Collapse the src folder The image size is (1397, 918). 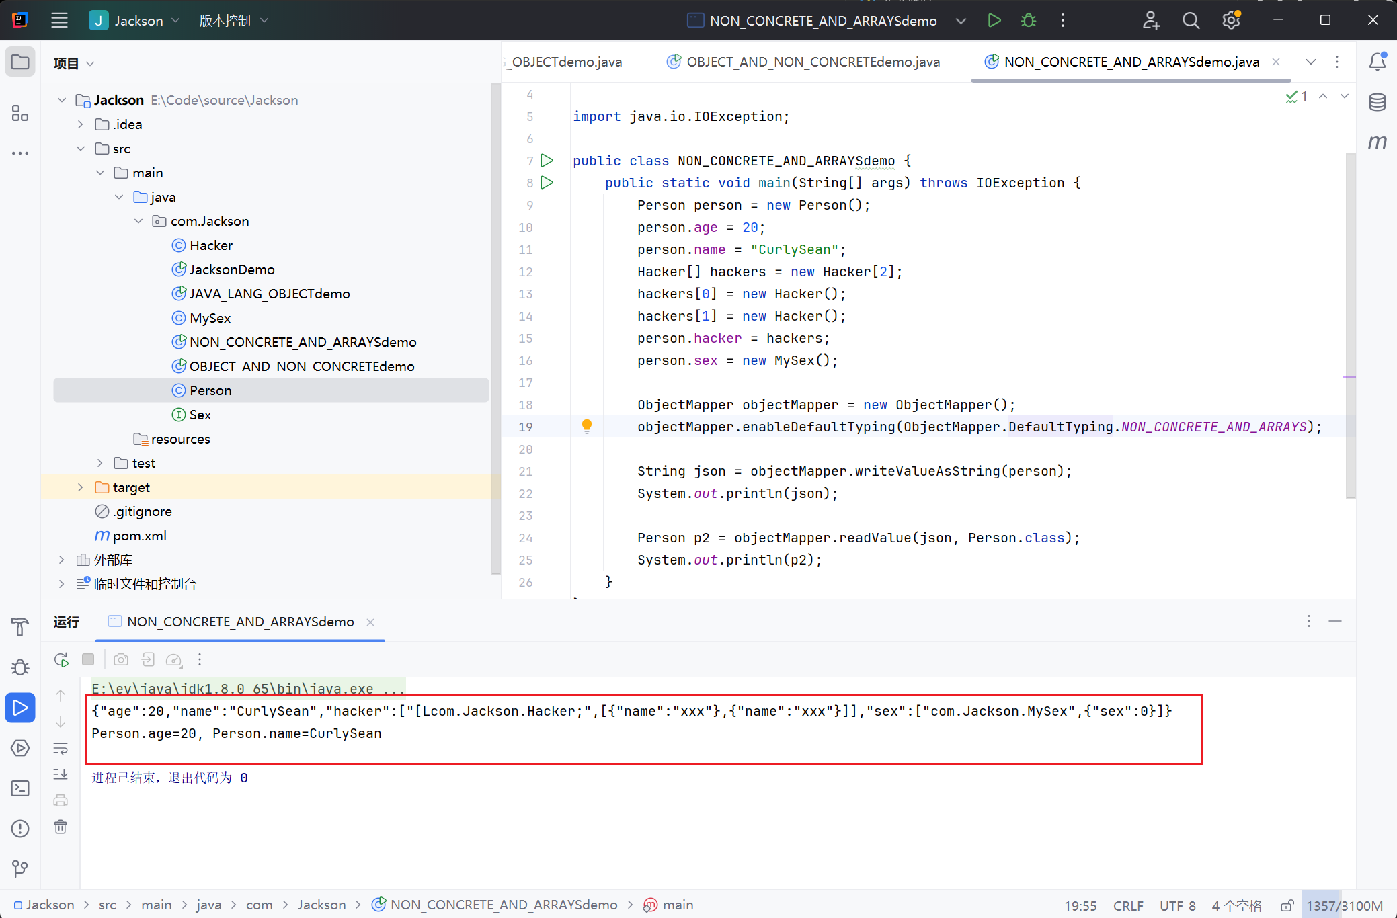[x=81, y=149]
